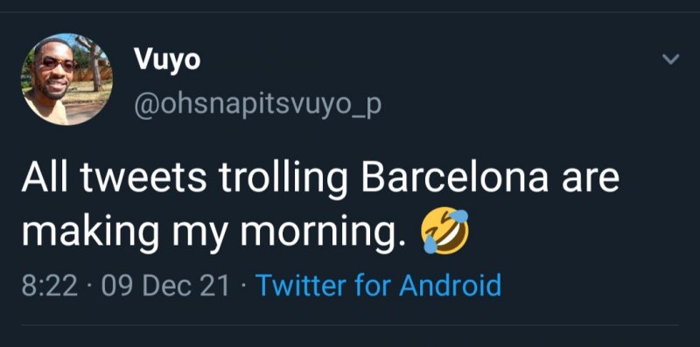Open the @ohsnapitsvuyo_p handle
The height and width of the screenshot is (347, 700).
click(x=257, y=104)
